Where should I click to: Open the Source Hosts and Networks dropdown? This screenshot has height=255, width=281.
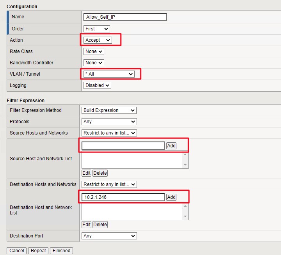109,133
